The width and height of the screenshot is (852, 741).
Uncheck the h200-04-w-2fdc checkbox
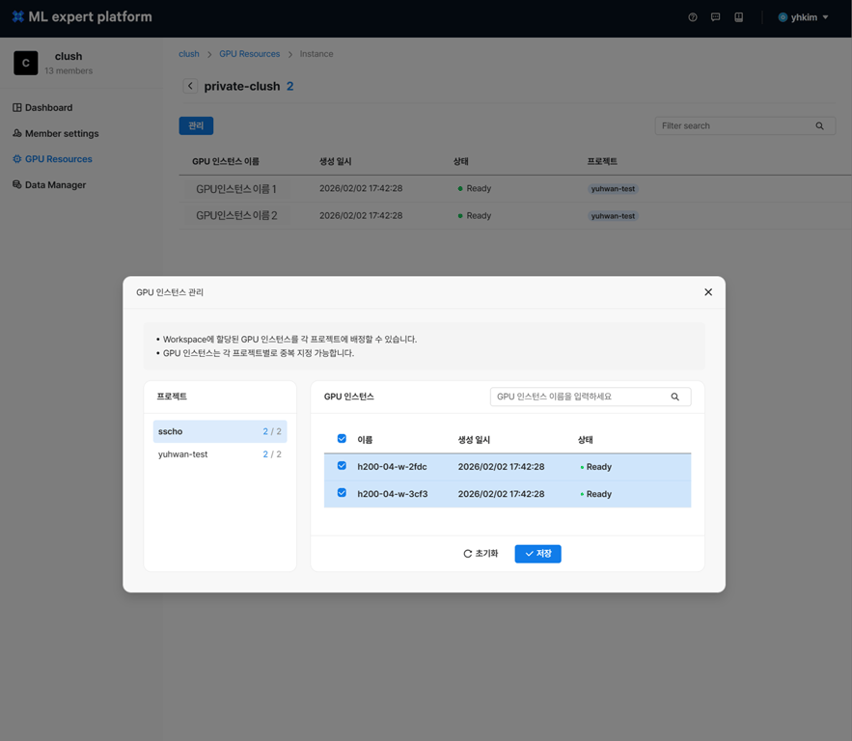click(342, 466)
